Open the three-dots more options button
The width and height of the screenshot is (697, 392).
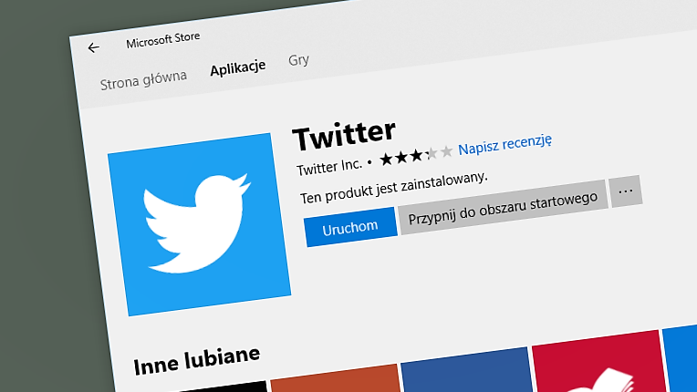[626, 191]
